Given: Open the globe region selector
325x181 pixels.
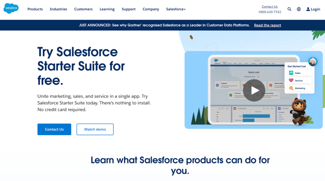Looking at the screenshot, I should pos(299,9).
